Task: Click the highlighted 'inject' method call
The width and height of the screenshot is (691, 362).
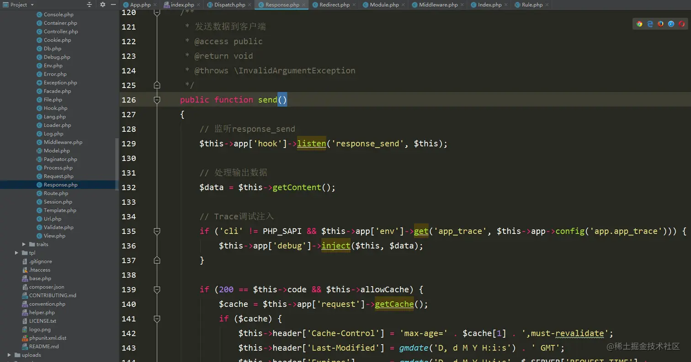Action: point(336,246)
